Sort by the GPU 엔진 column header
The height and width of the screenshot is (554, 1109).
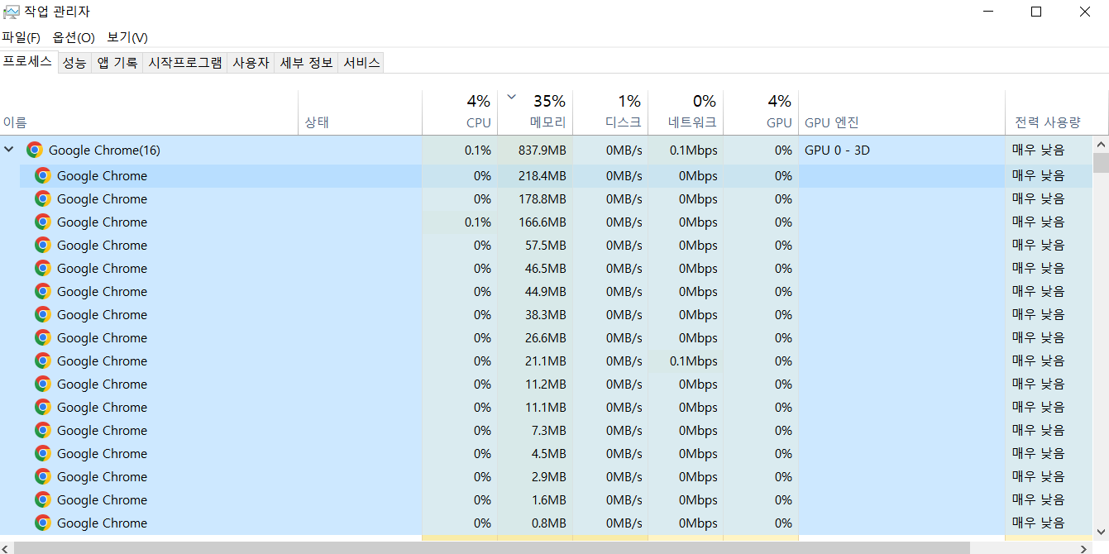click(x=901, y=112)
